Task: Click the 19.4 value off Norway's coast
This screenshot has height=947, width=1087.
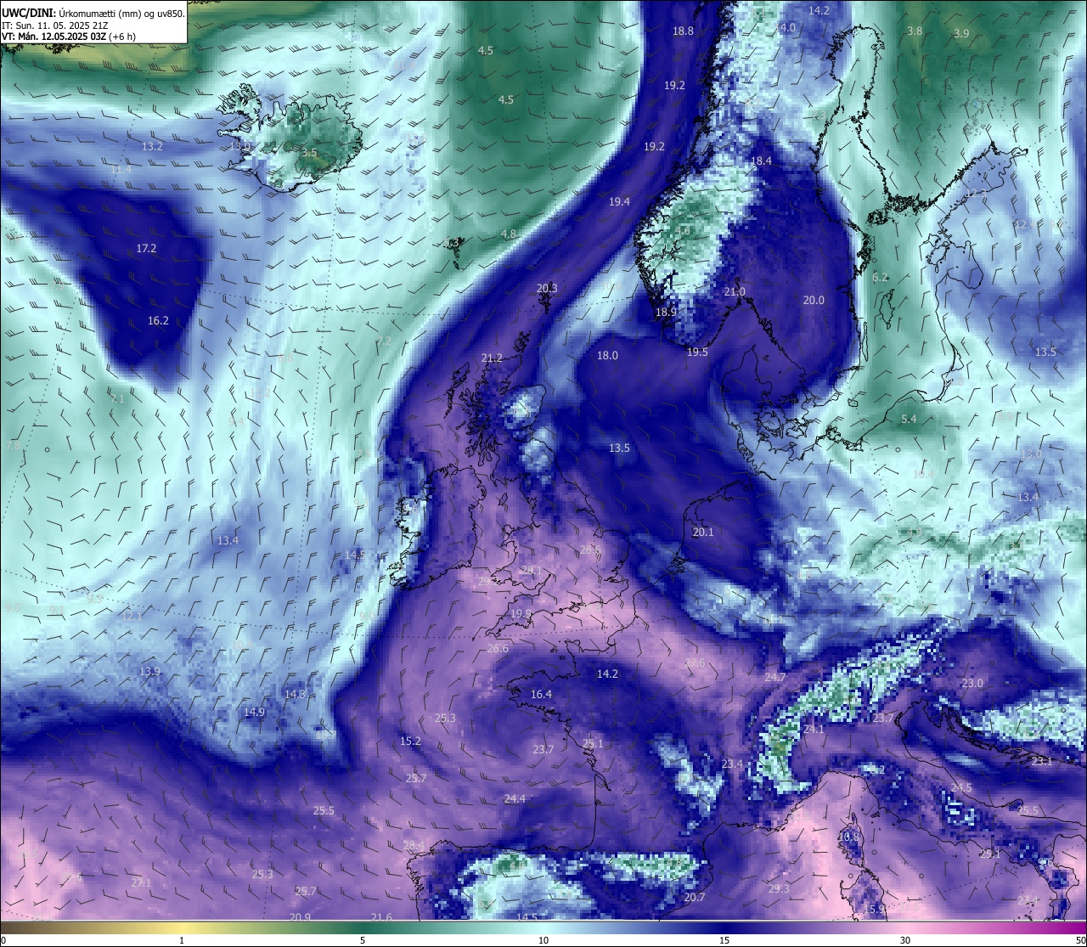Action: coord(619,202)
